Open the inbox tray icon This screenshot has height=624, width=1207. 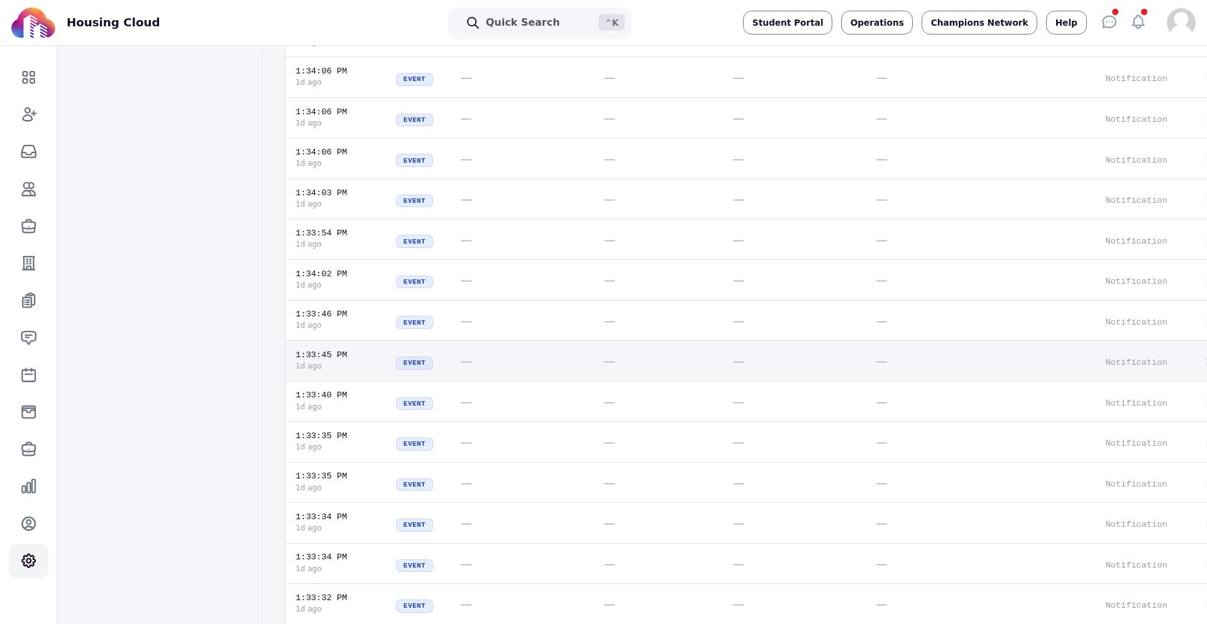click(x=28, y=152)
